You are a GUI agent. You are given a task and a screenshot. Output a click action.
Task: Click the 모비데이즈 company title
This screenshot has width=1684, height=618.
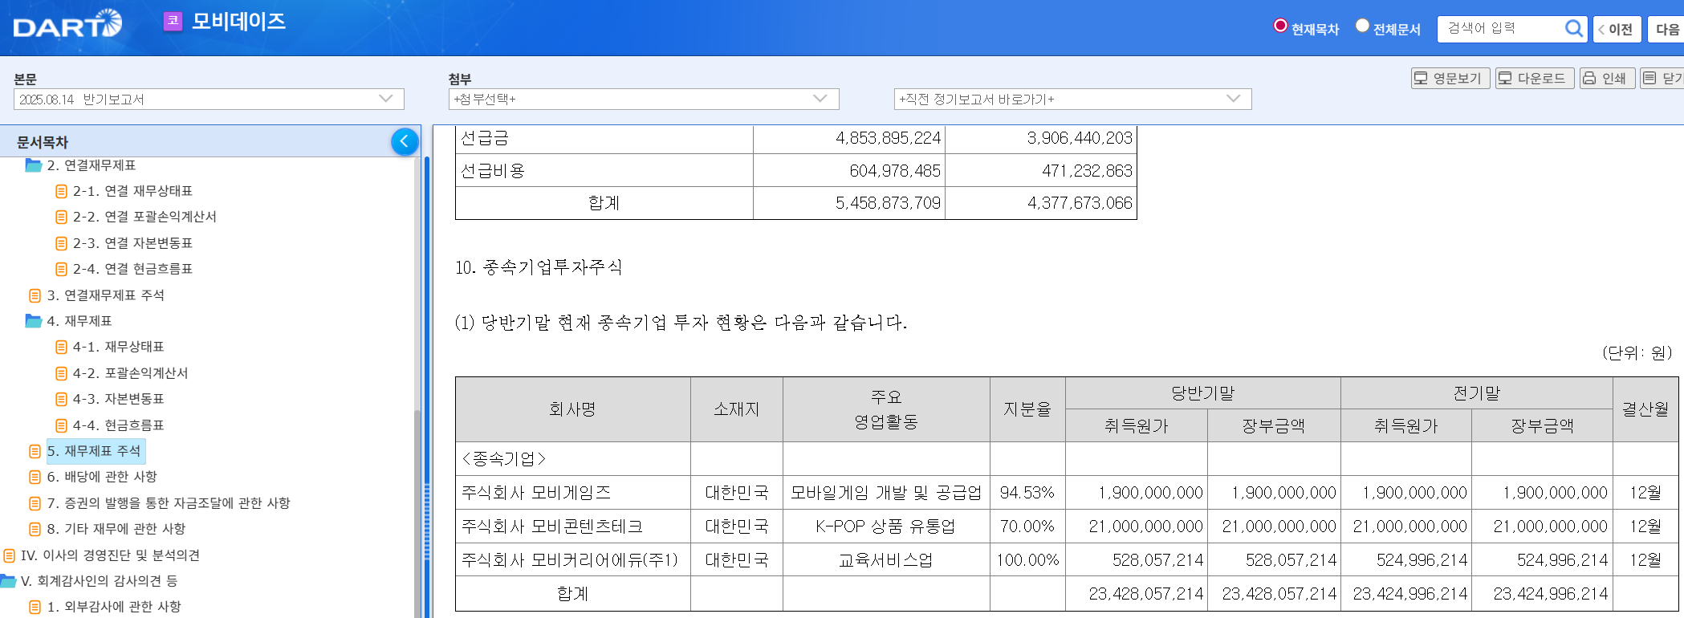coord(238,22)
